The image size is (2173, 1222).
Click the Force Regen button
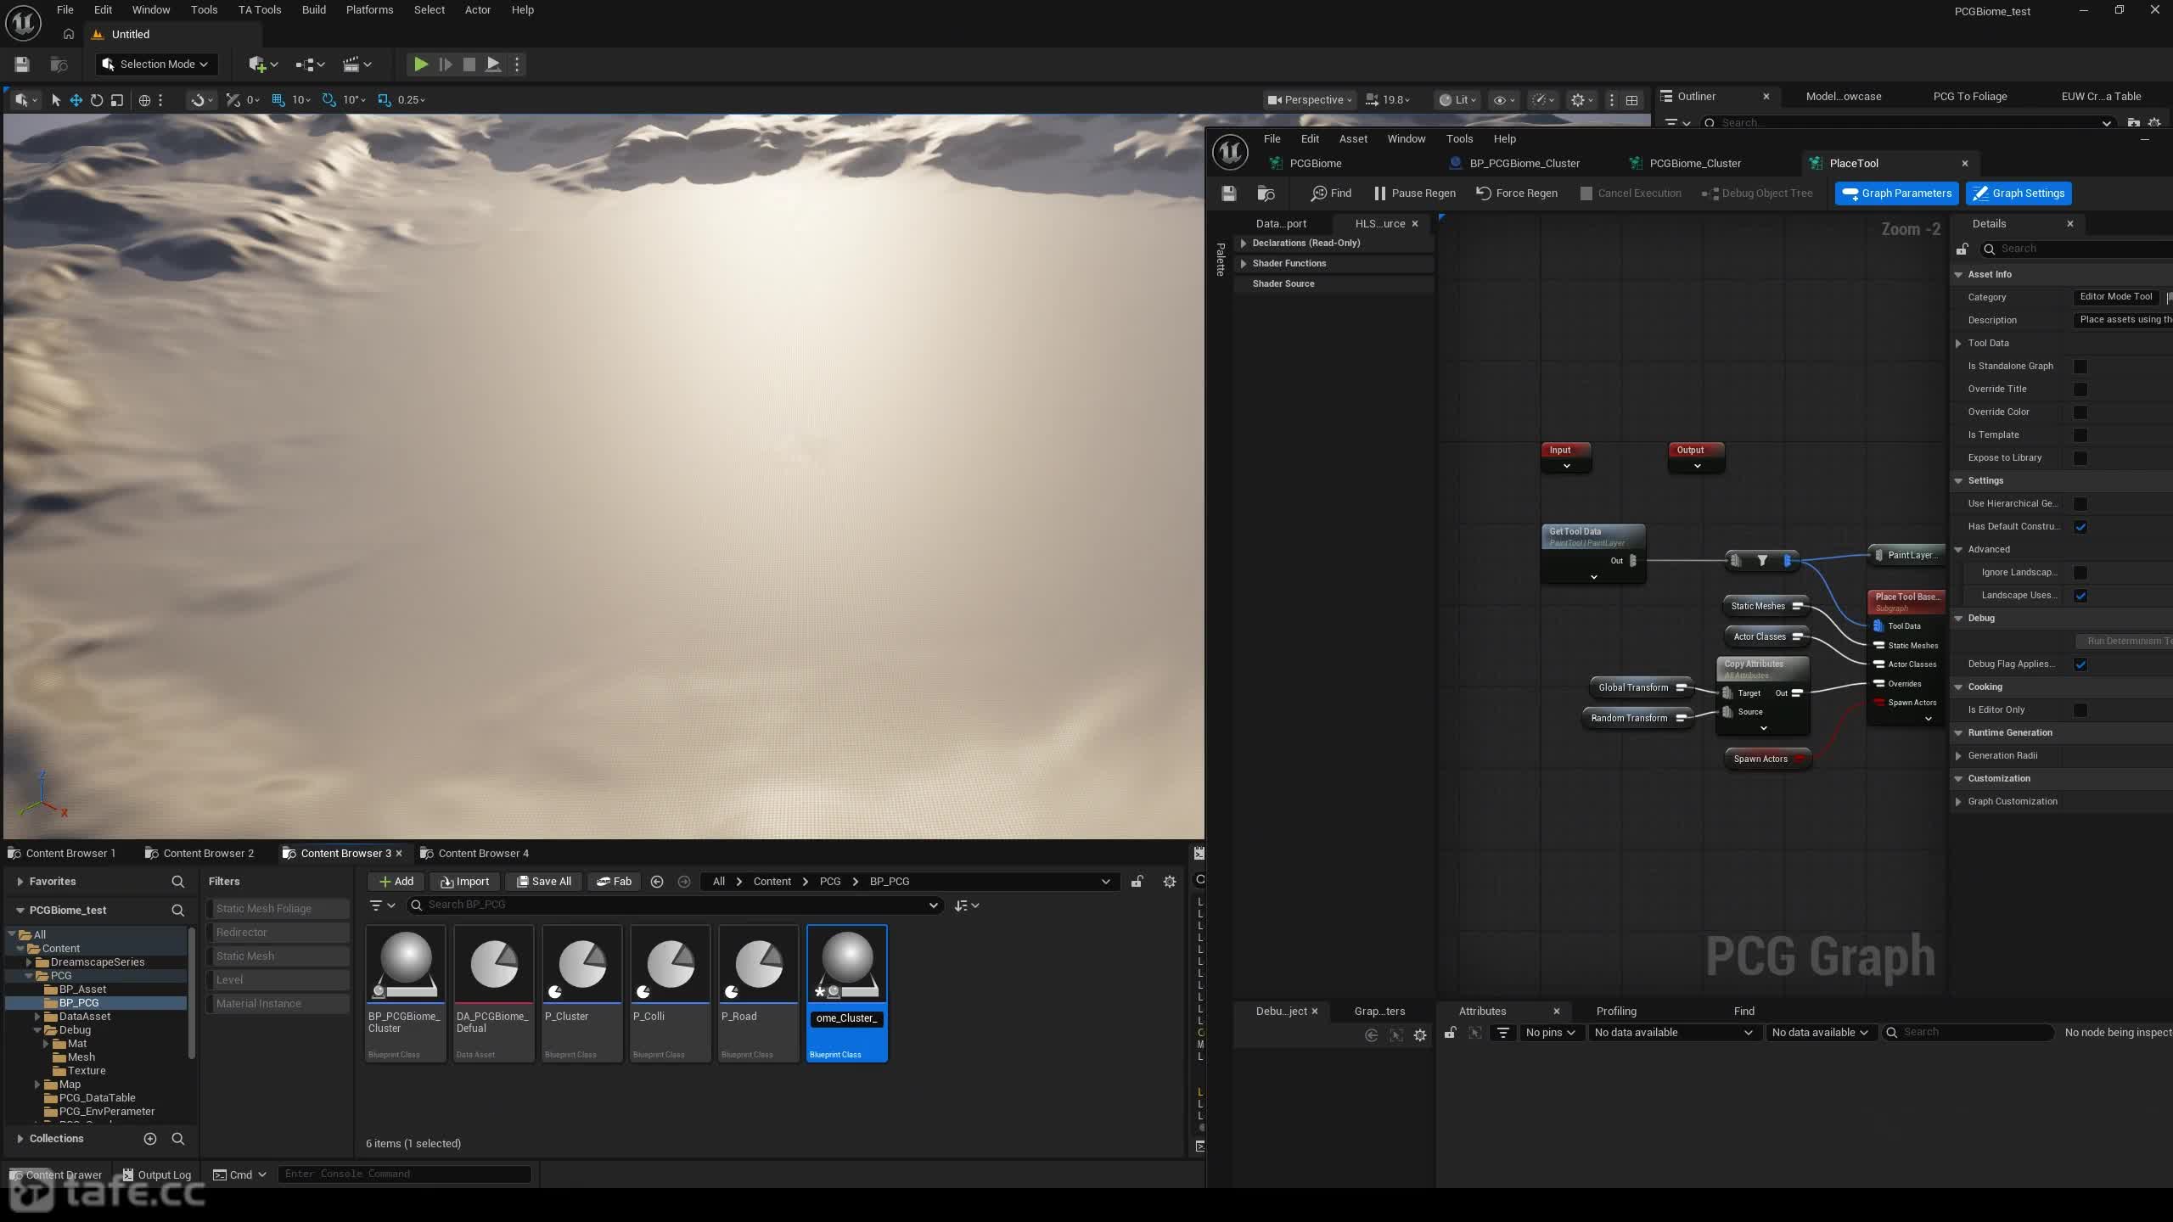(1516, 193)
